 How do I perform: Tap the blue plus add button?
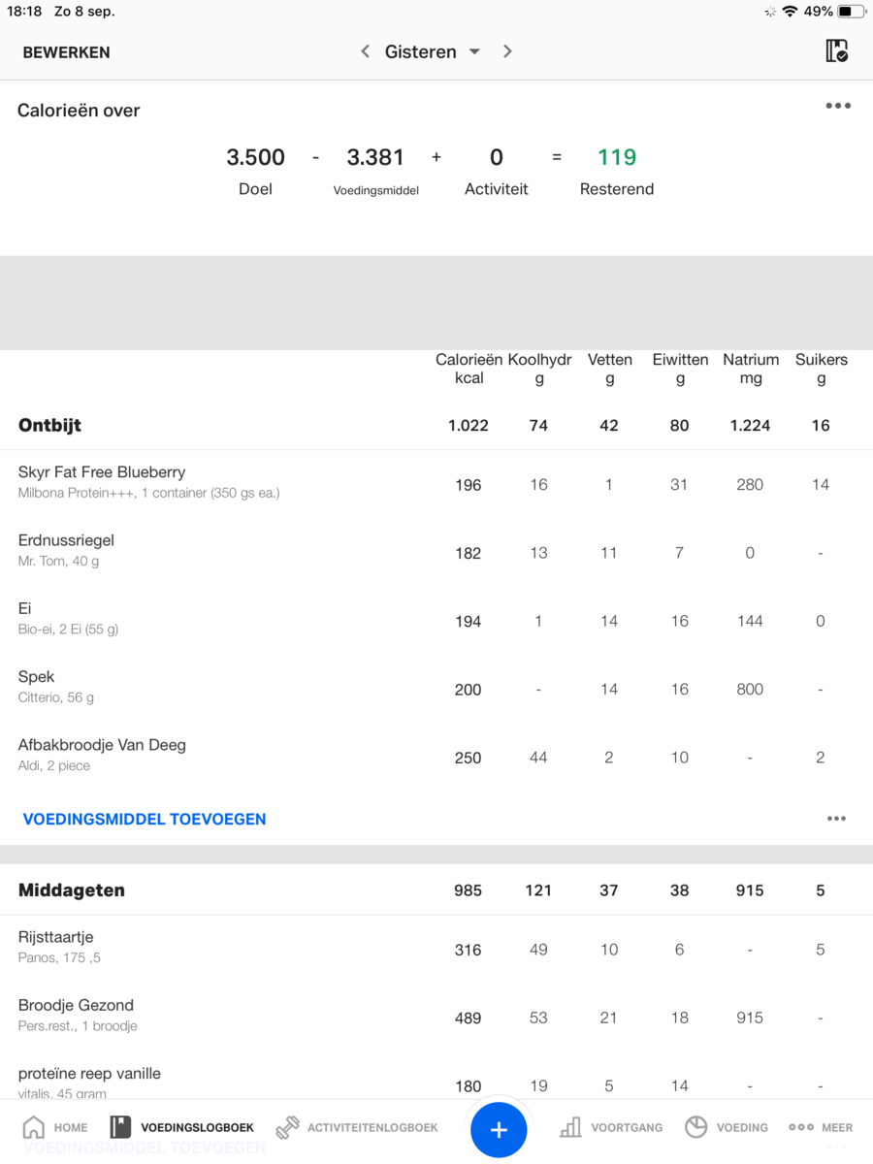tap(499, 1129)
